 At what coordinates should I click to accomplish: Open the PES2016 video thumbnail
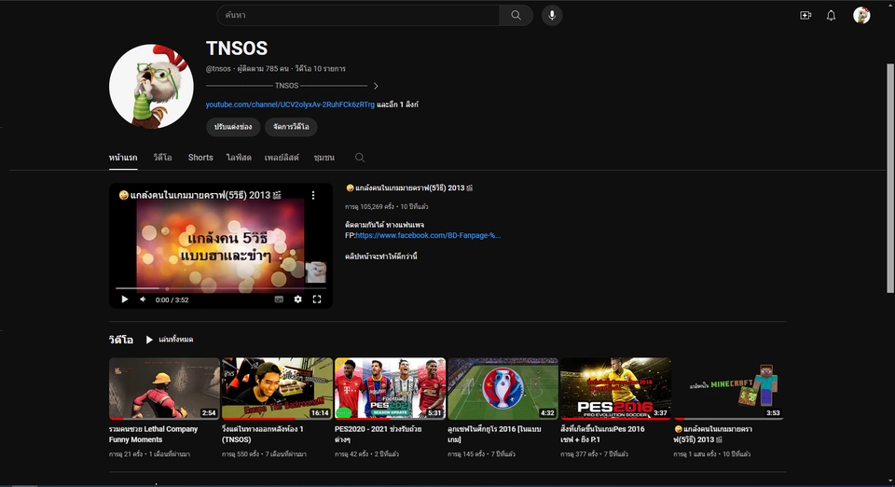[x=616, y=389]
